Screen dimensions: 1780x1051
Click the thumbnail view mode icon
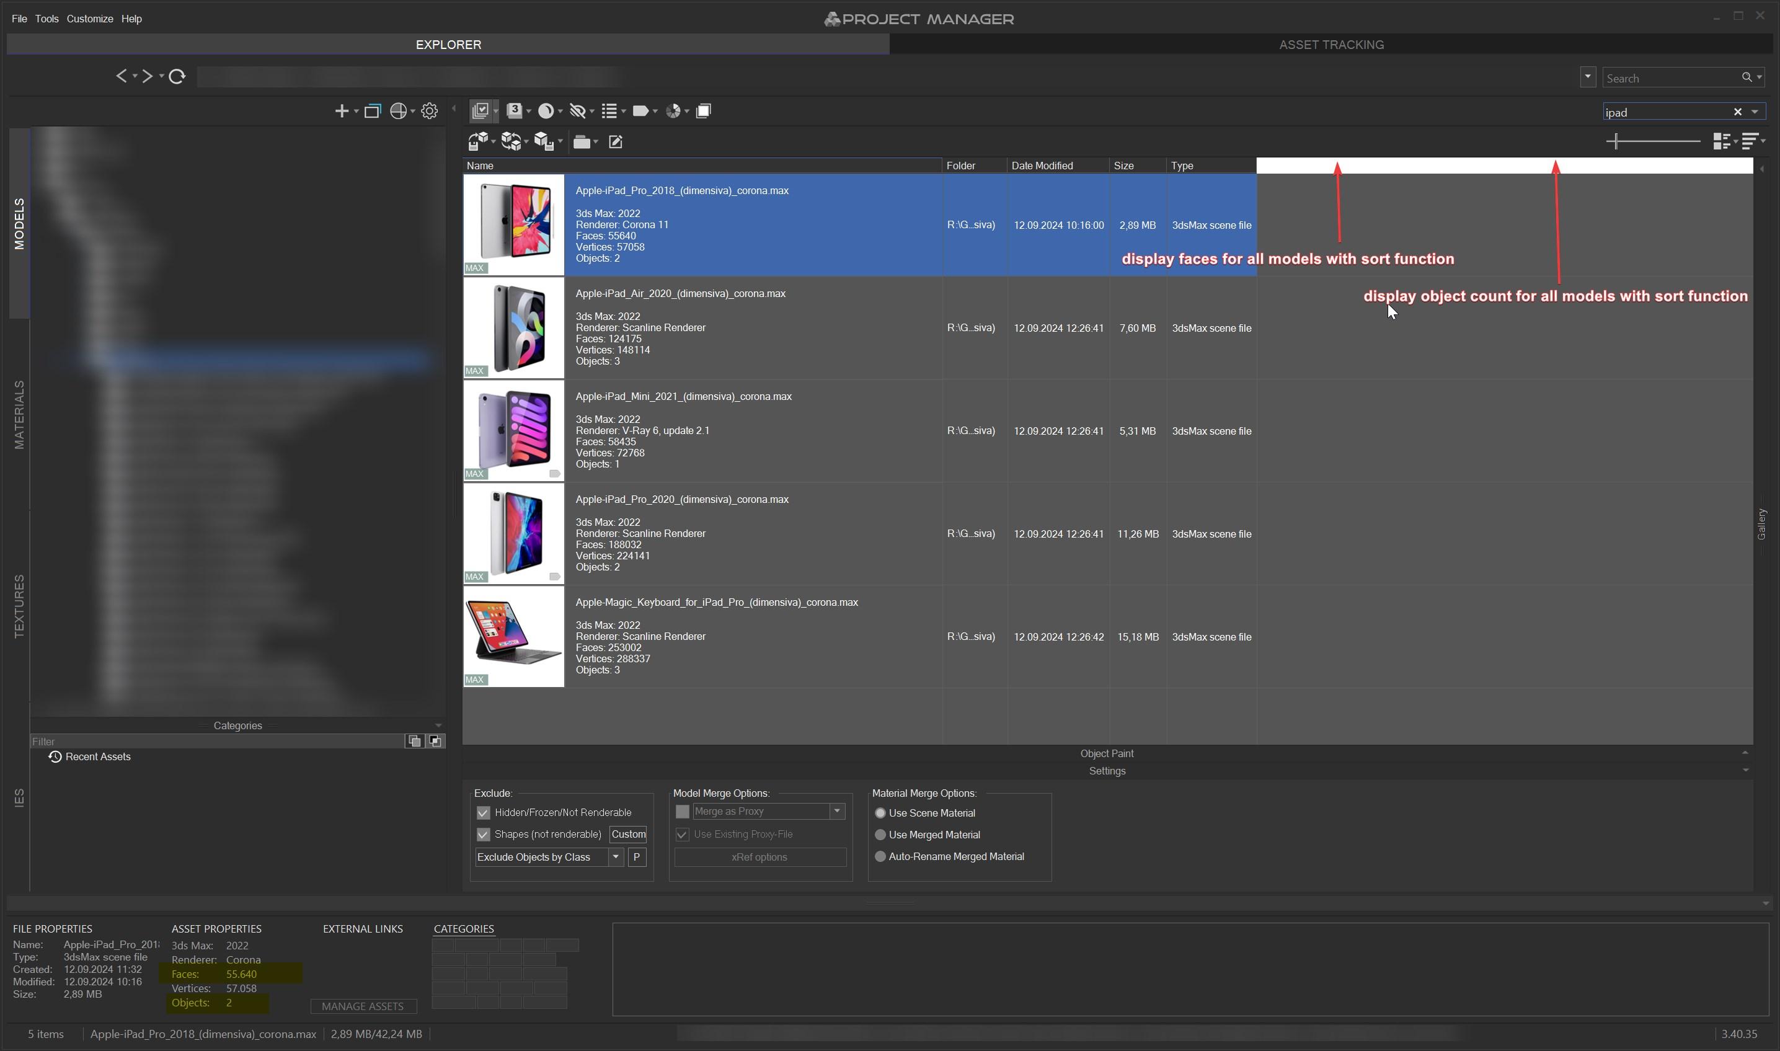coord(1721,141)
